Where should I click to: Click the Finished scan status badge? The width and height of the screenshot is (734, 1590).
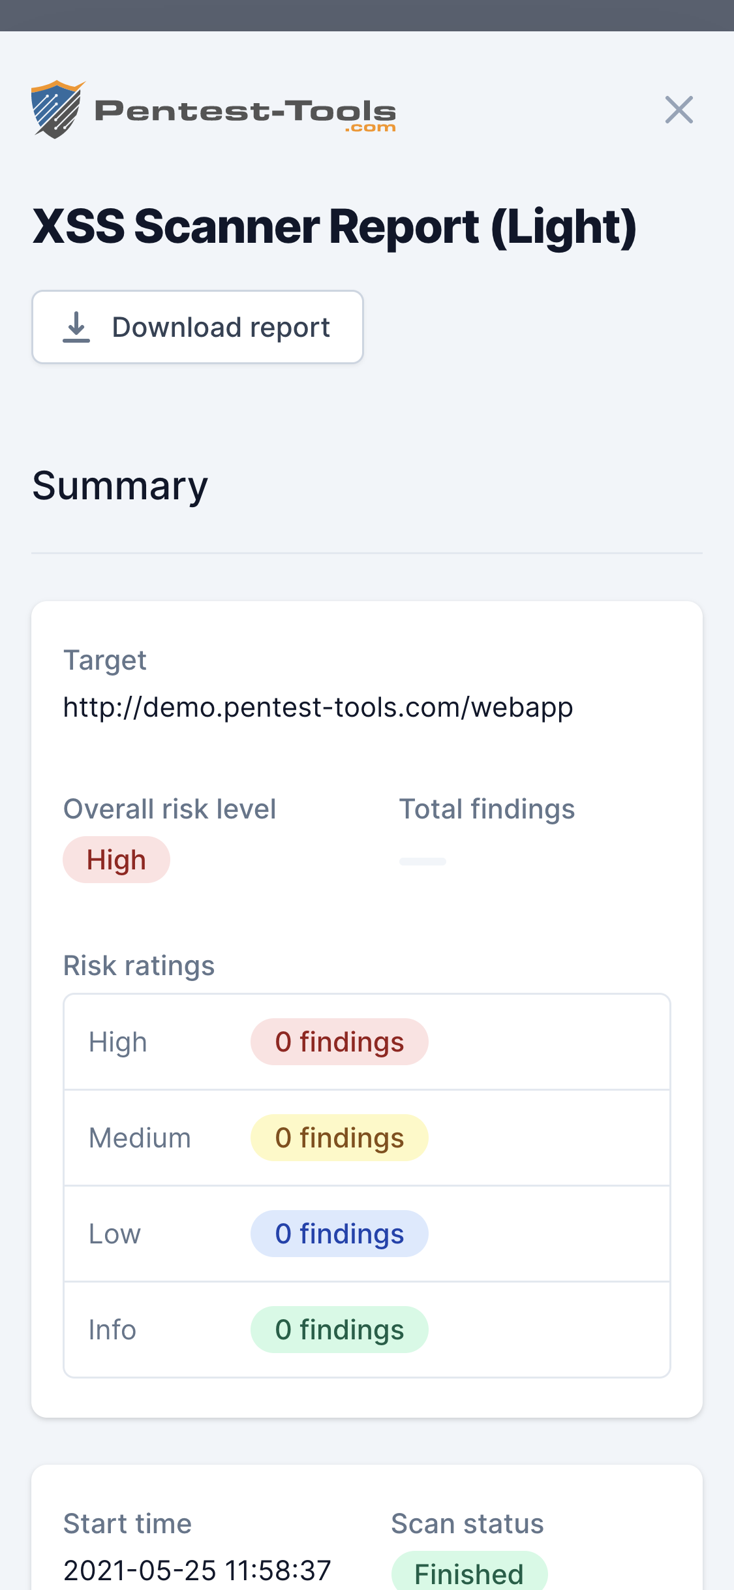coord(468,1571)
